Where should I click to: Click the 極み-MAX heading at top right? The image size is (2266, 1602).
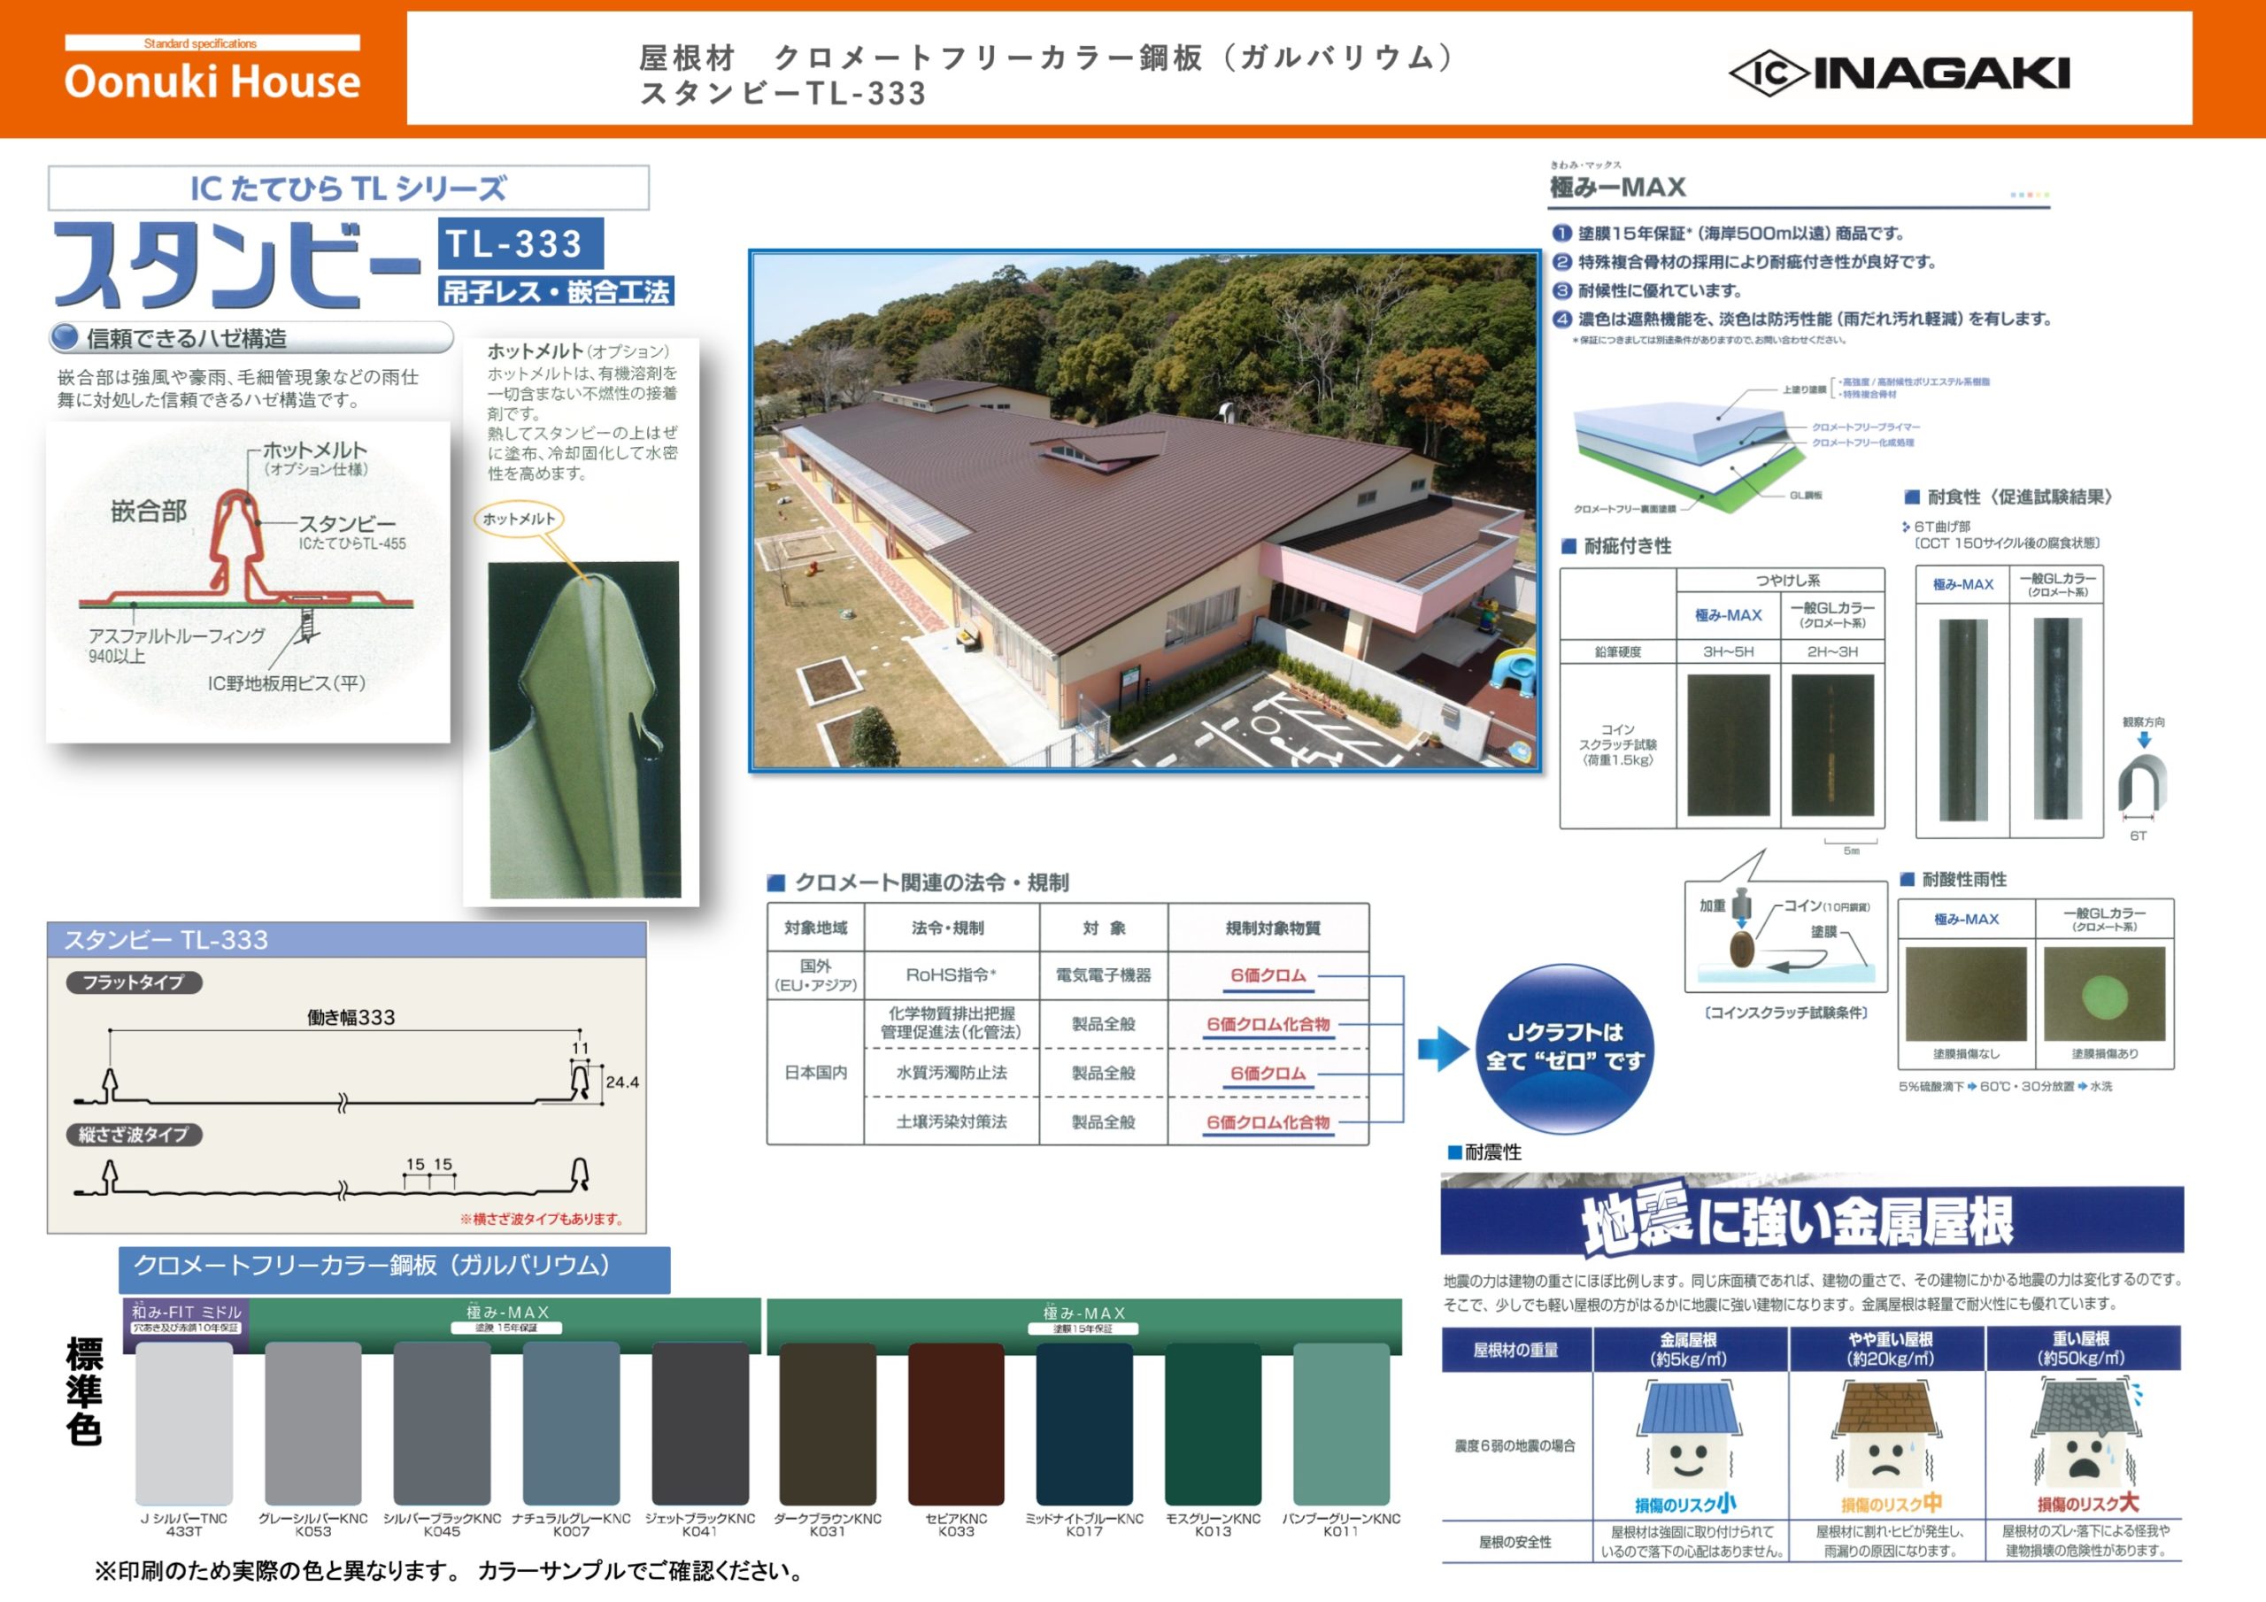(1619, 187)
